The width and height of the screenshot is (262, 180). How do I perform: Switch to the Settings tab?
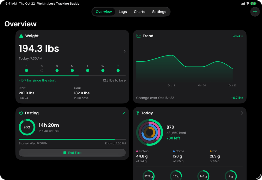(159, 12)
